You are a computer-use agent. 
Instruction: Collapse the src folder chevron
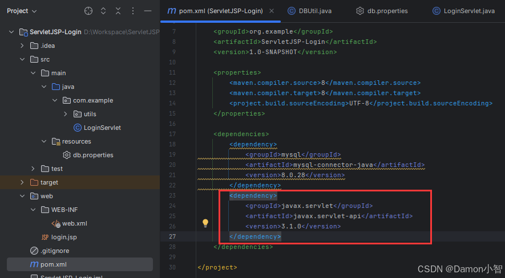point(22,59)
